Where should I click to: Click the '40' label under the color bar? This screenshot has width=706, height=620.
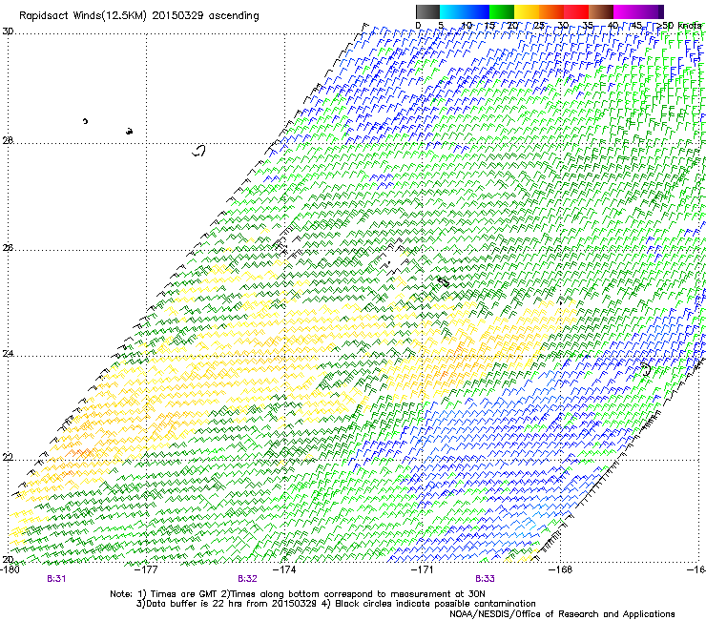(x=613, y=26)
